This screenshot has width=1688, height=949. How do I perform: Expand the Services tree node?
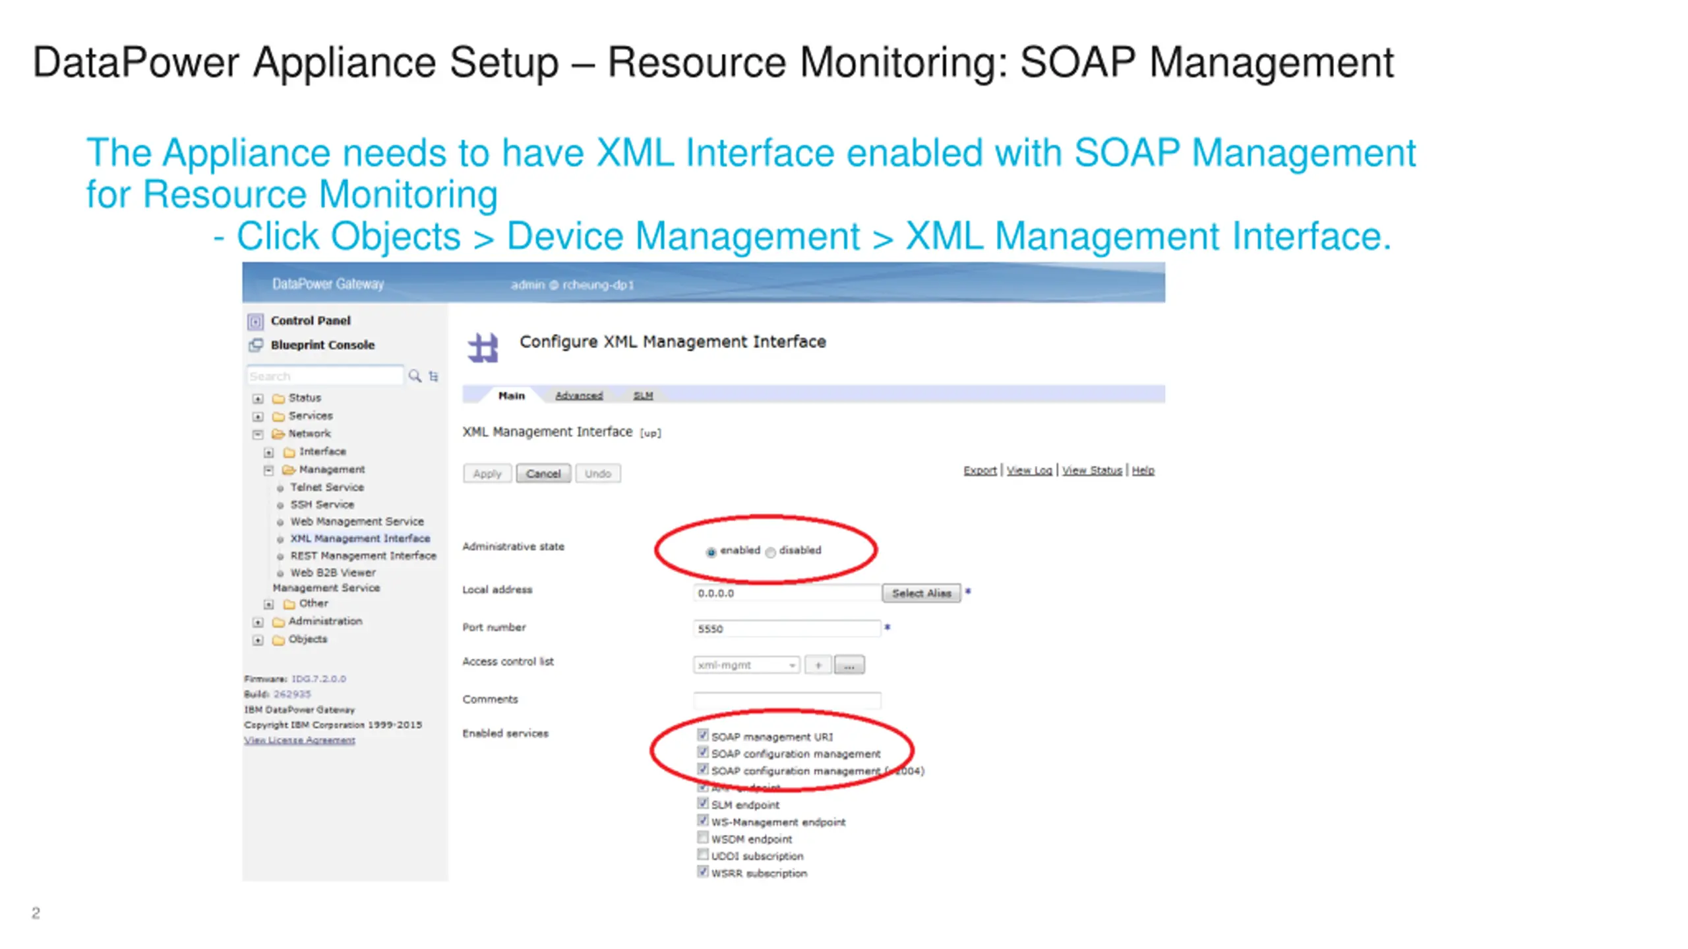[x=258, y=417]
